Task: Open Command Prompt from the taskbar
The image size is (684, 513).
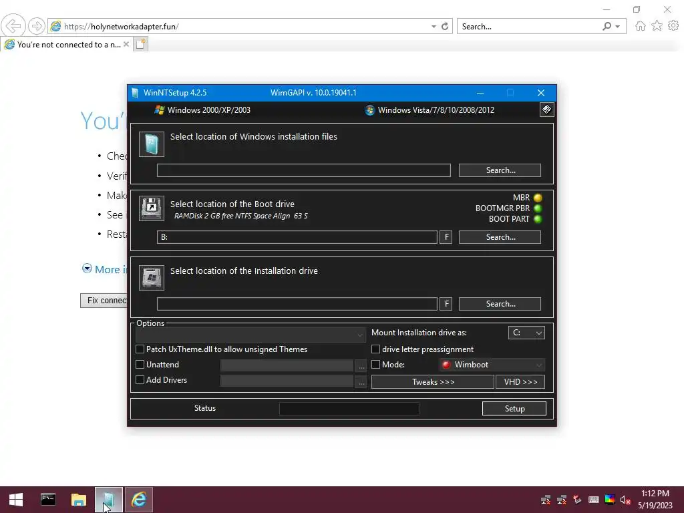Action: click(x=48, y=500)
